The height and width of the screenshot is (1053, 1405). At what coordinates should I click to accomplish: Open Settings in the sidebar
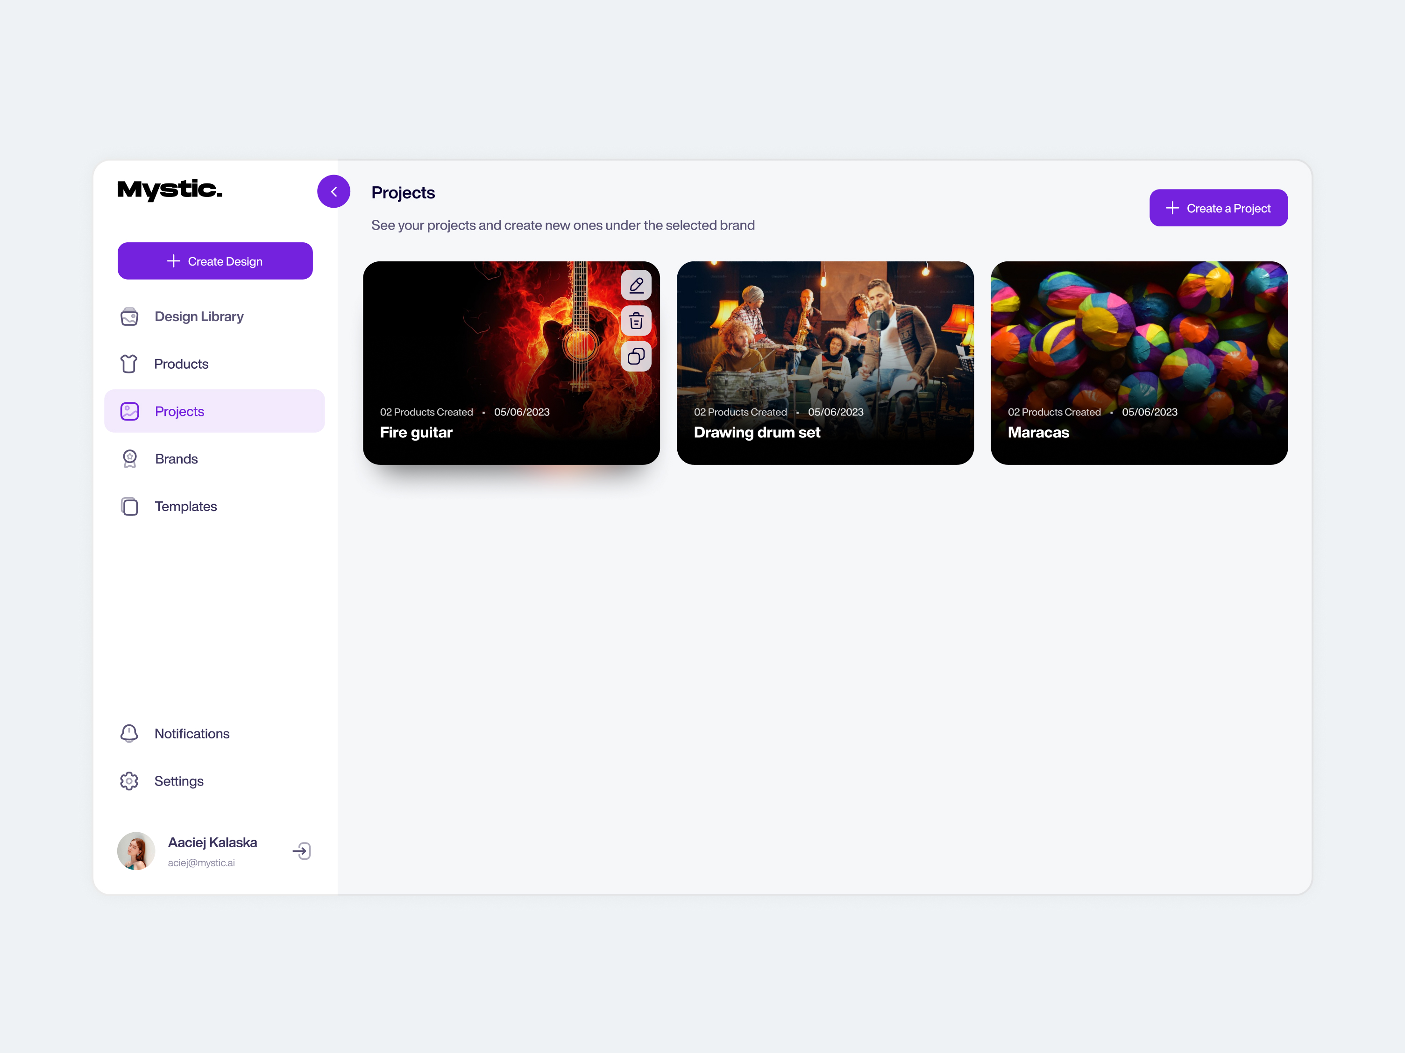click(215, 781)
